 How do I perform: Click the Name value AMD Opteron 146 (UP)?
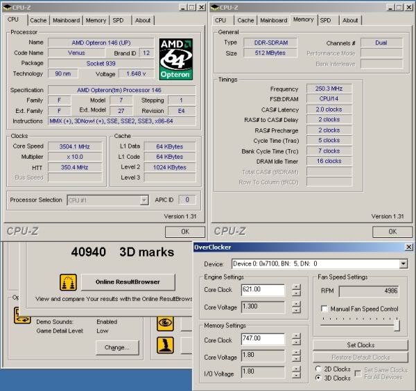pos(101,43)
